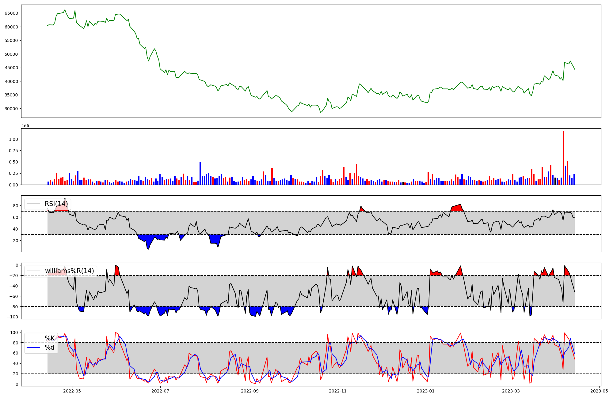The image size is (613, 398).
Task: Click the 2022-11 x-axis date label
Action: point(337,391)
